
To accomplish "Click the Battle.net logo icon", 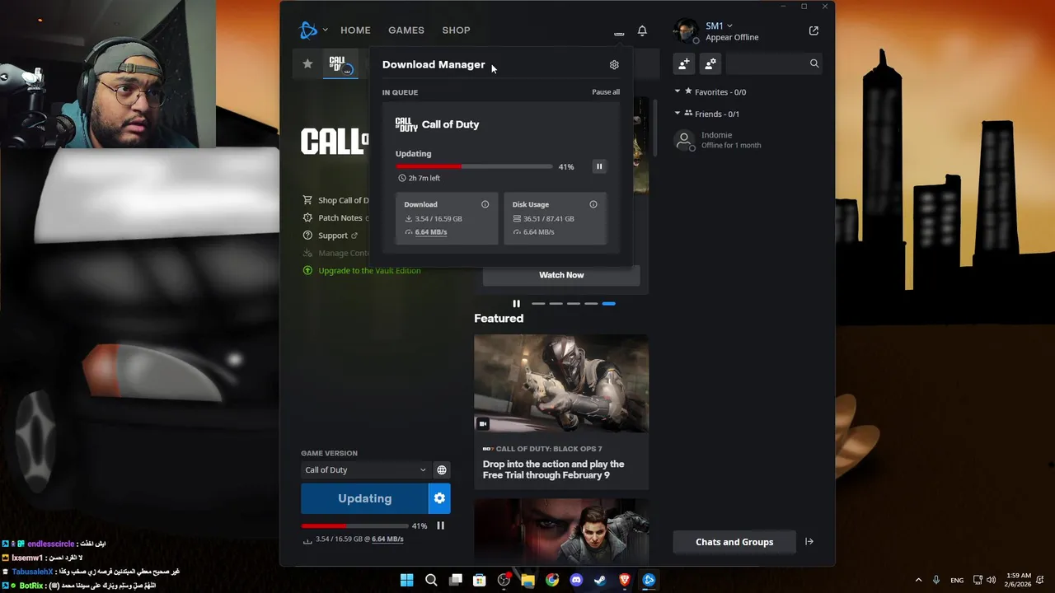I will click(x=308, y=30).
